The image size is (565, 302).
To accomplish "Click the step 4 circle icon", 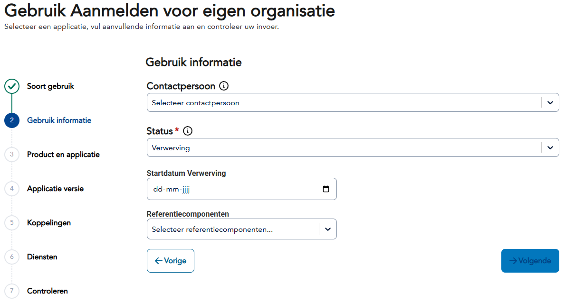I will (x=12, y=189).
